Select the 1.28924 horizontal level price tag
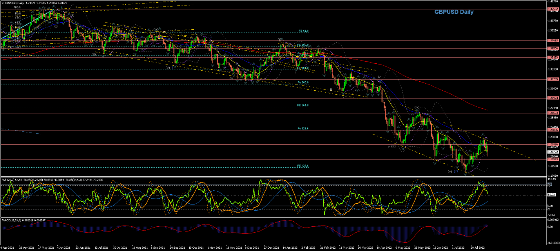 553,98
